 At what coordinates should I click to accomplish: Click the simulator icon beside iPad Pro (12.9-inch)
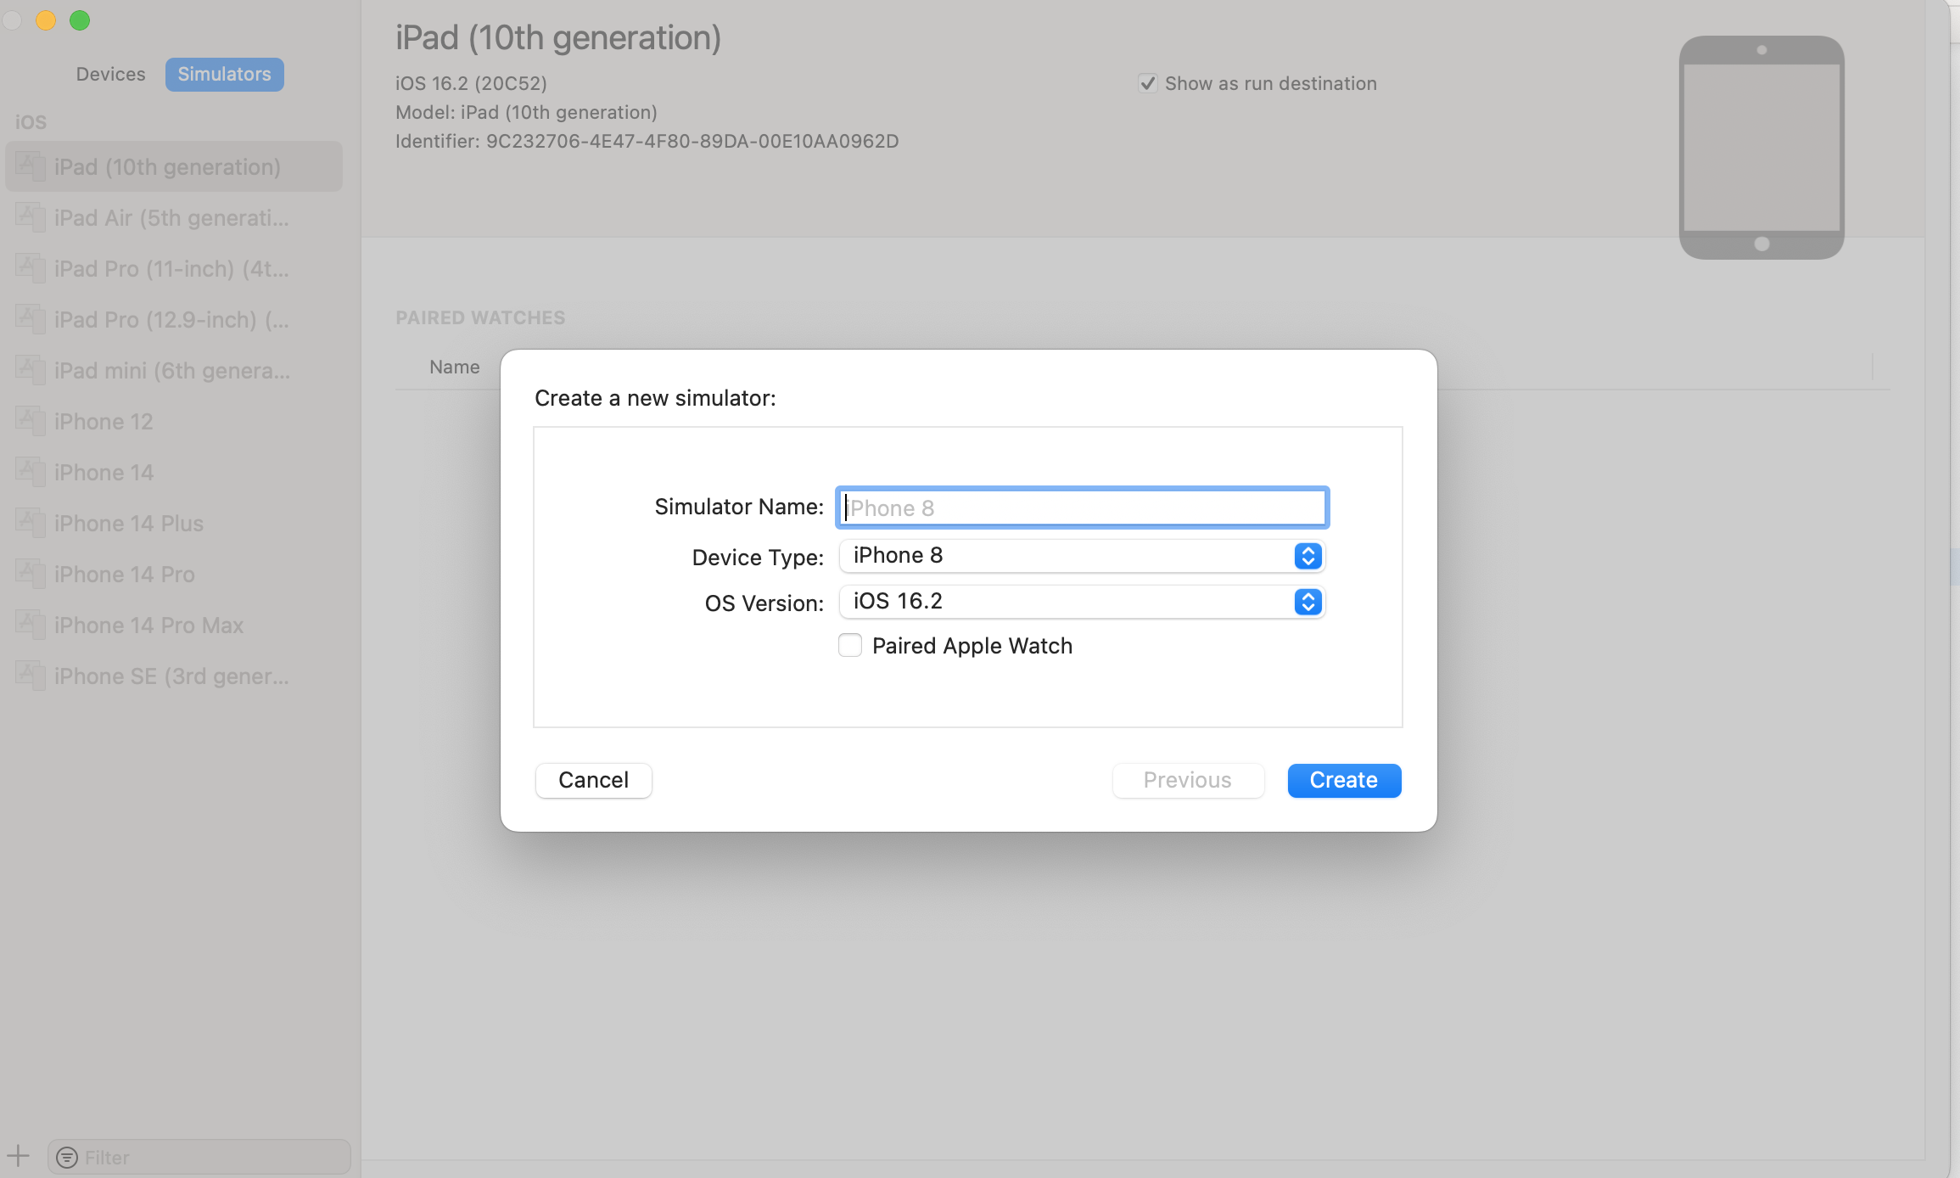point(31,319)
